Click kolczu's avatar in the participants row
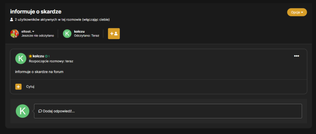This screenshot has width=316, height=134. pyautogui.click(x=67, y=34)
